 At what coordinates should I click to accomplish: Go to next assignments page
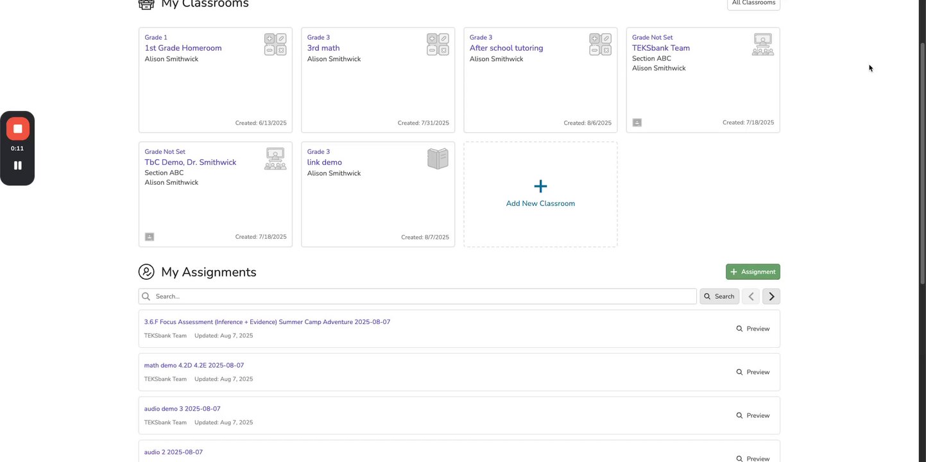(771, 296)
